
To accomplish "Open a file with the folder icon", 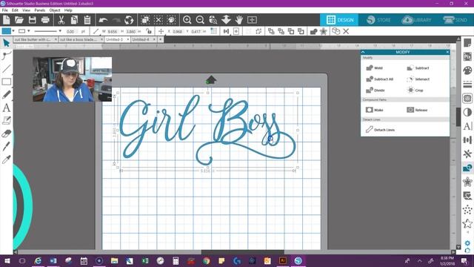I will coord(19,20).
